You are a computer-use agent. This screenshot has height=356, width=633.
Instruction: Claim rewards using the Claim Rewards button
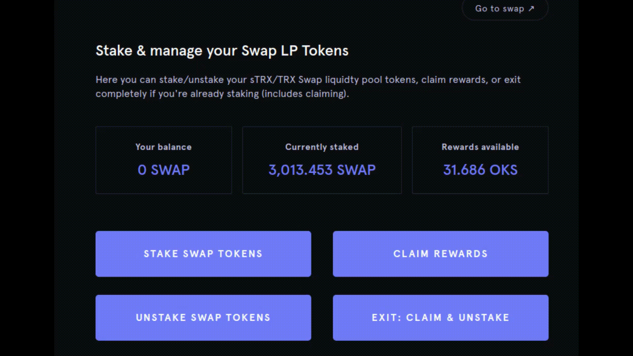pos(440,253)
